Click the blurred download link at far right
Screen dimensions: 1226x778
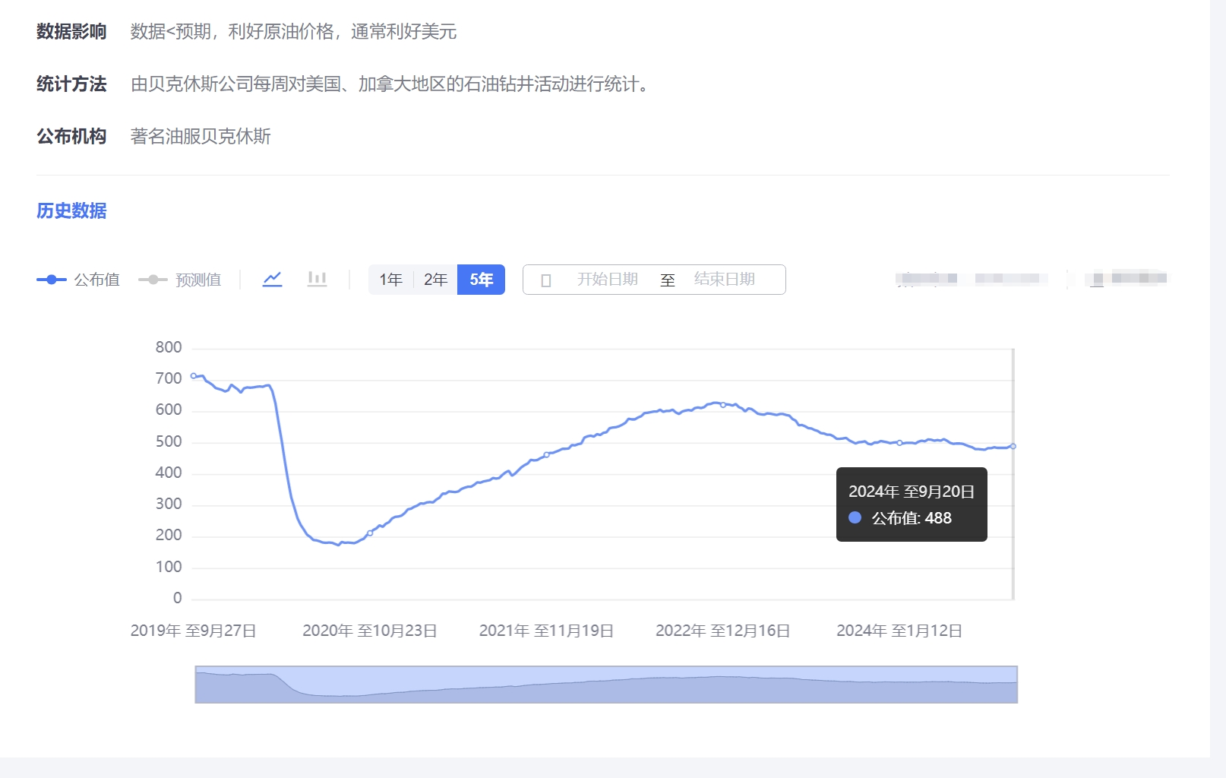tap(1129, 279)
